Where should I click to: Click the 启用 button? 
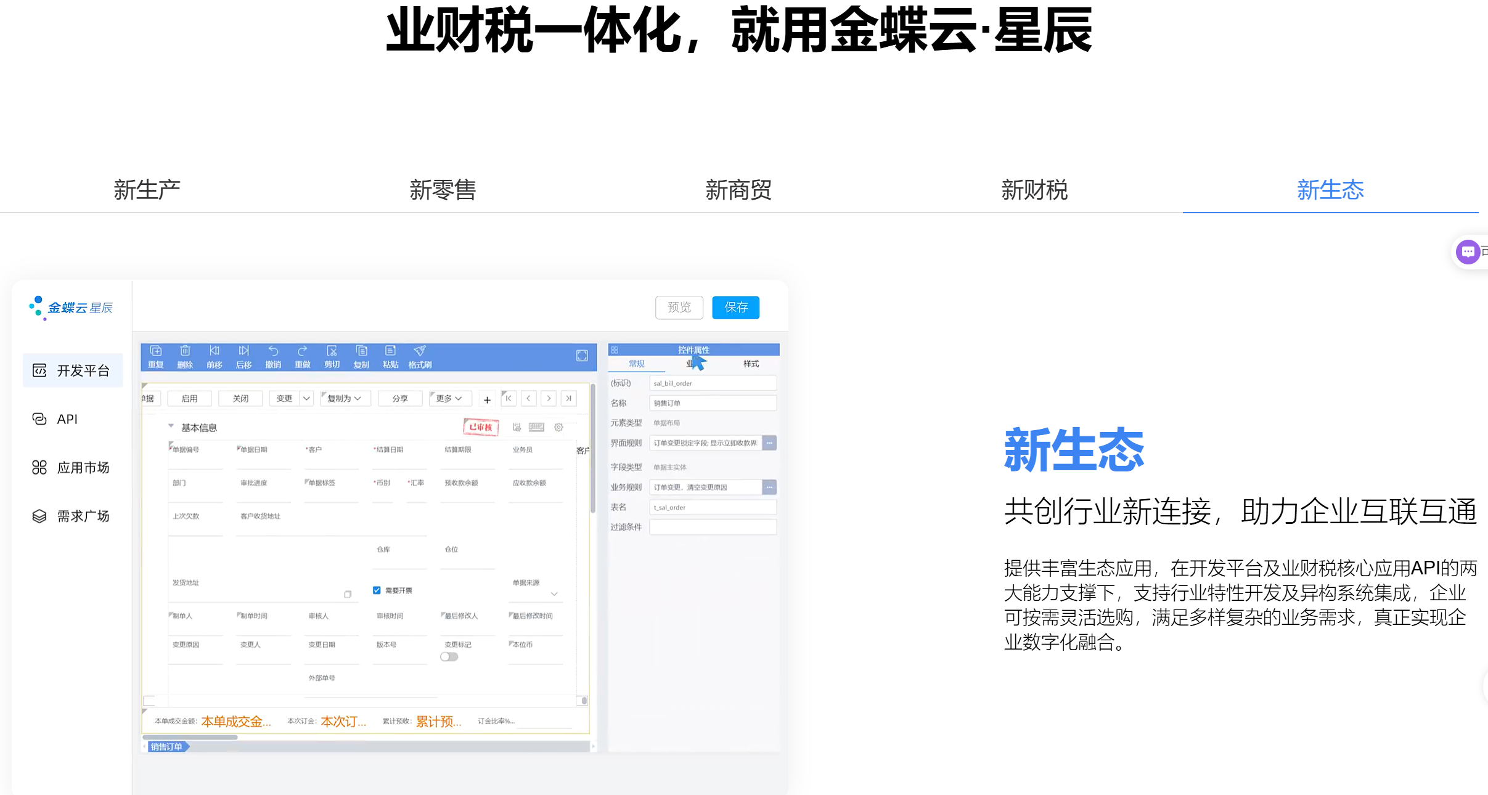click(x=190, y=398)
